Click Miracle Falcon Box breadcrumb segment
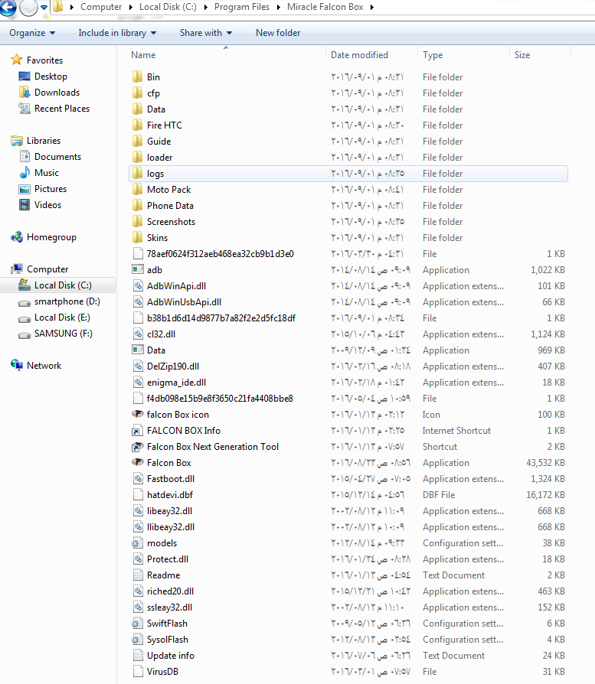 coord(325,7)
